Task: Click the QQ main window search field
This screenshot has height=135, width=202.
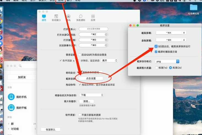Action: (27, 66)
